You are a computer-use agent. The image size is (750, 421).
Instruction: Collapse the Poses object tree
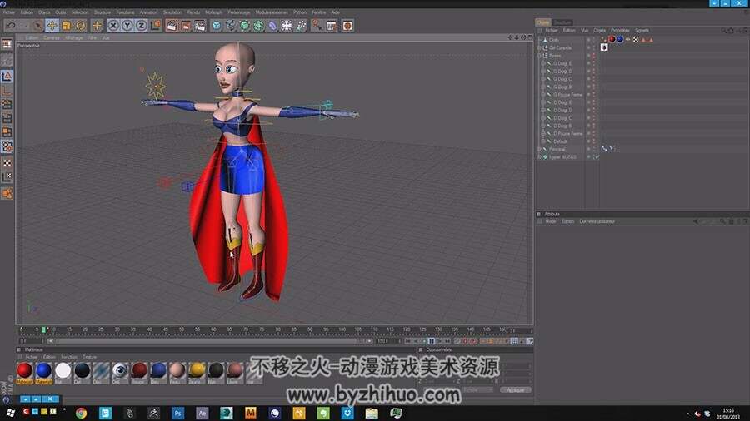coord(539,56)
